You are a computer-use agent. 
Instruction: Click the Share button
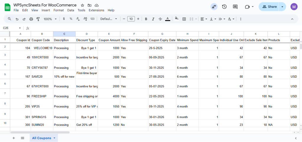point(270,7)
